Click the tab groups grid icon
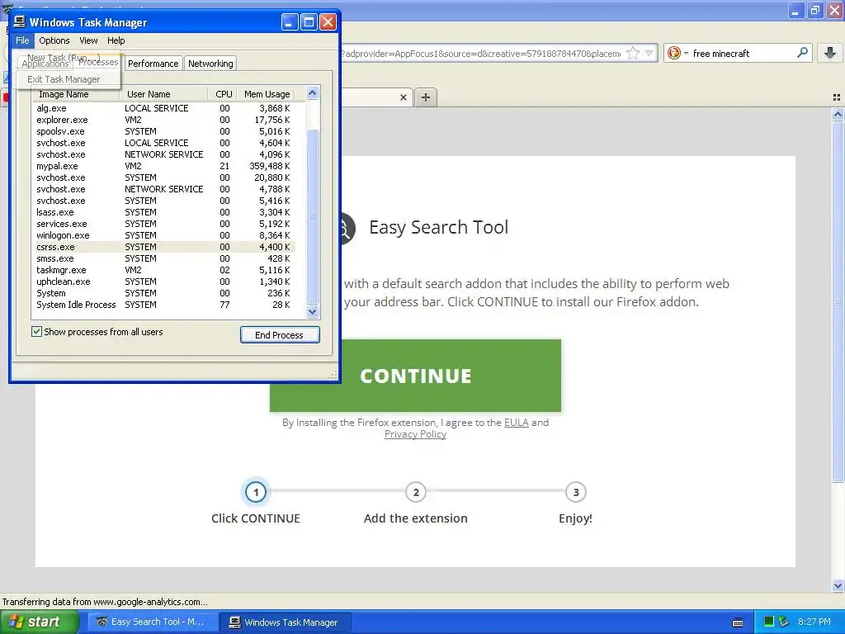 837,97
